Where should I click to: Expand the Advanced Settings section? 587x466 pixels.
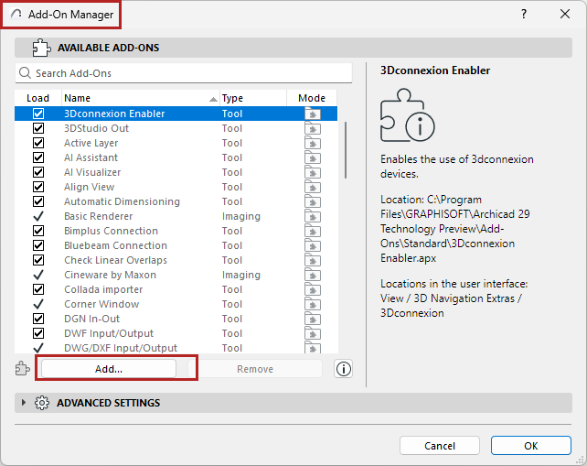coord(24,403)
